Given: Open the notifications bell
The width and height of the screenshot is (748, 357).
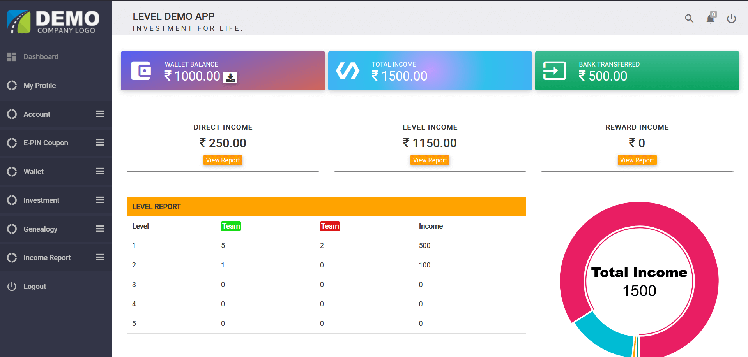Looking at the screenshot, I should click(711, 19).
